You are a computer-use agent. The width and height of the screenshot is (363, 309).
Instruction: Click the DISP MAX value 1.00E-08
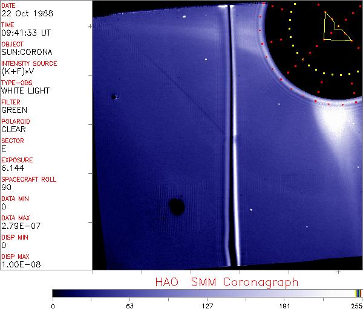(x=21, y=264)
